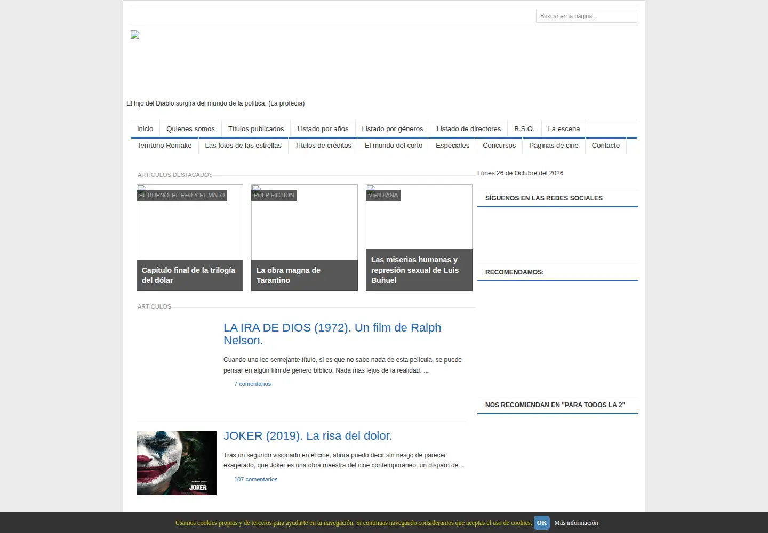Click the date 'Lunes 26 de Octubre del 2026'
The height and width of the screenshot is (533, 768).
(x=520, y=173)
